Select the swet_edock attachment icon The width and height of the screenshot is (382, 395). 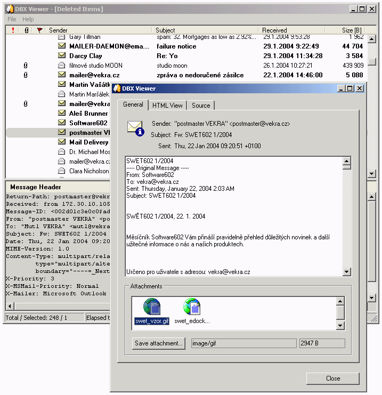[192, 307]
